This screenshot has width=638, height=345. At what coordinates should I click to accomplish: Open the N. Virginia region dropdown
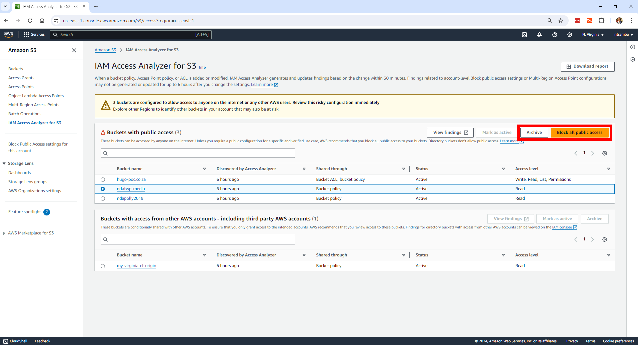click(x=593, y=34)
